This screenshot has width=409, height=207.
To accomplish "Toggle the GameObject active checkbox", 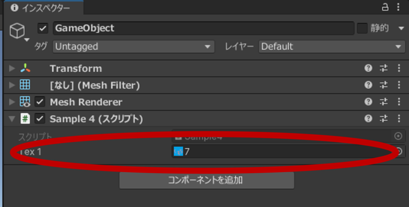I will pyautogui.click(x=43, y=28).
